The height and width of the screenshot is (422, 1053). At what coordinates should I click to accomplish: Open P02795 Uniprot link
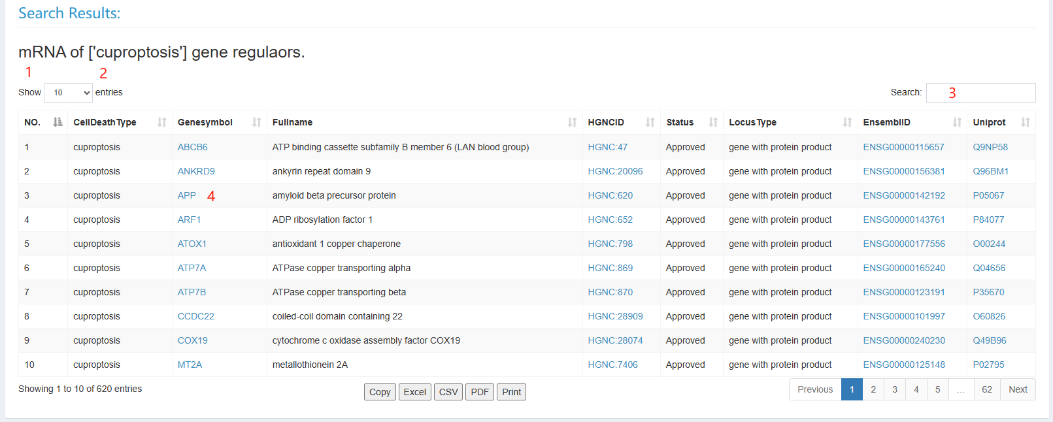click(x=988, y=365)
